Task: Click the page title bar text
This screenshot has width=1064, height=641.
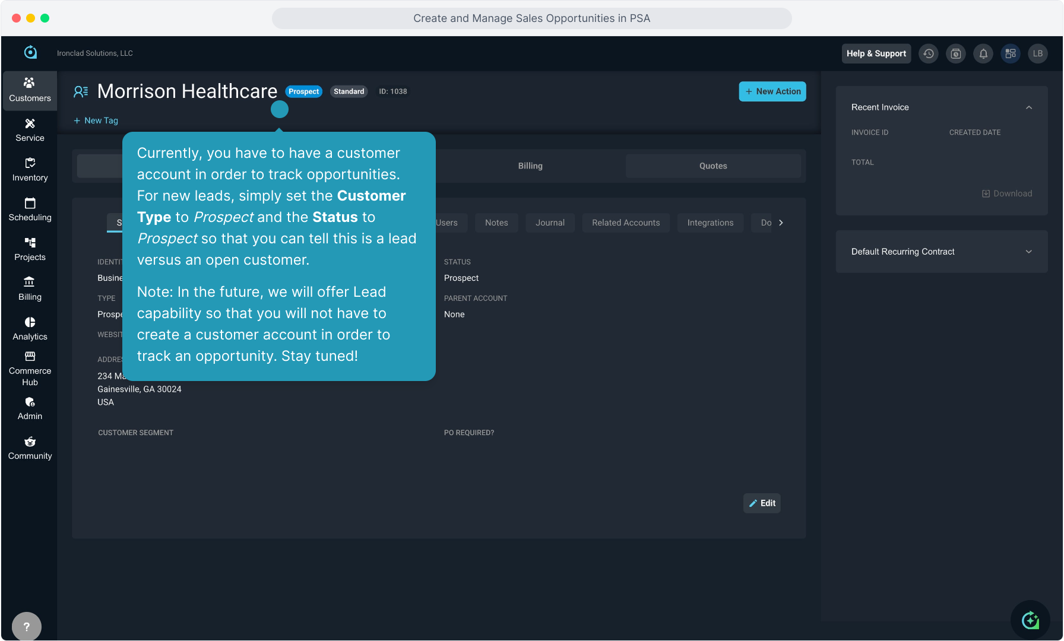Action: [x=532, y=18]
